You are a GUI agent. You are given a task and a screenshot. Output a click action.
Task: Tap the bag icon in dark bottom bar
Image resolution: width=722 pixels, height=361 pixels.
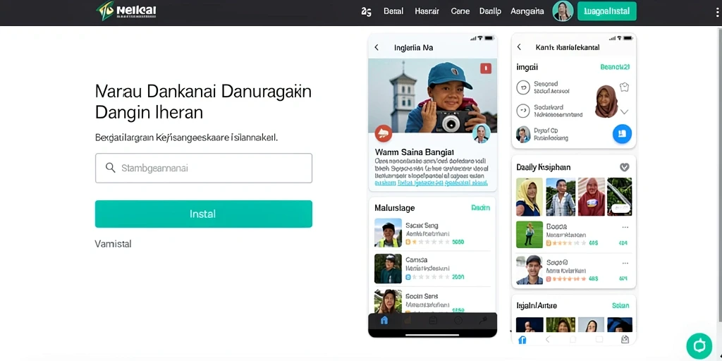click(x=432, y=321)
